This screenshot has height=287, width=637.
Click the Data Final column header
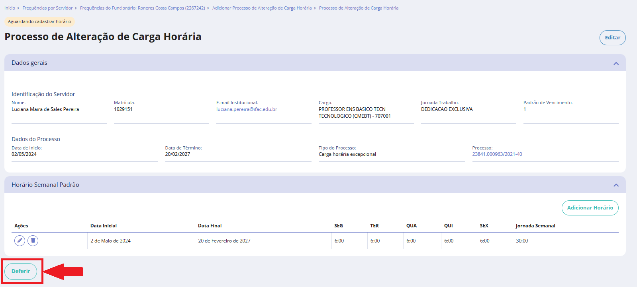(210, 226)
